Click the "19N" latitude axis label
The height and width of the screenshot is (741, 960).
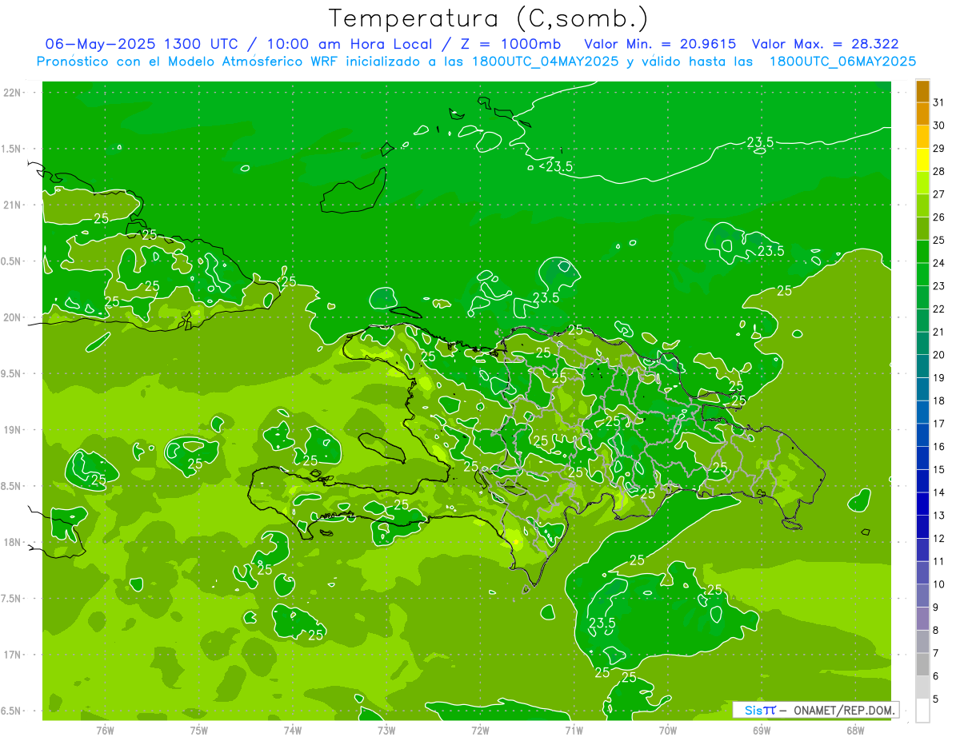point(13,430)
